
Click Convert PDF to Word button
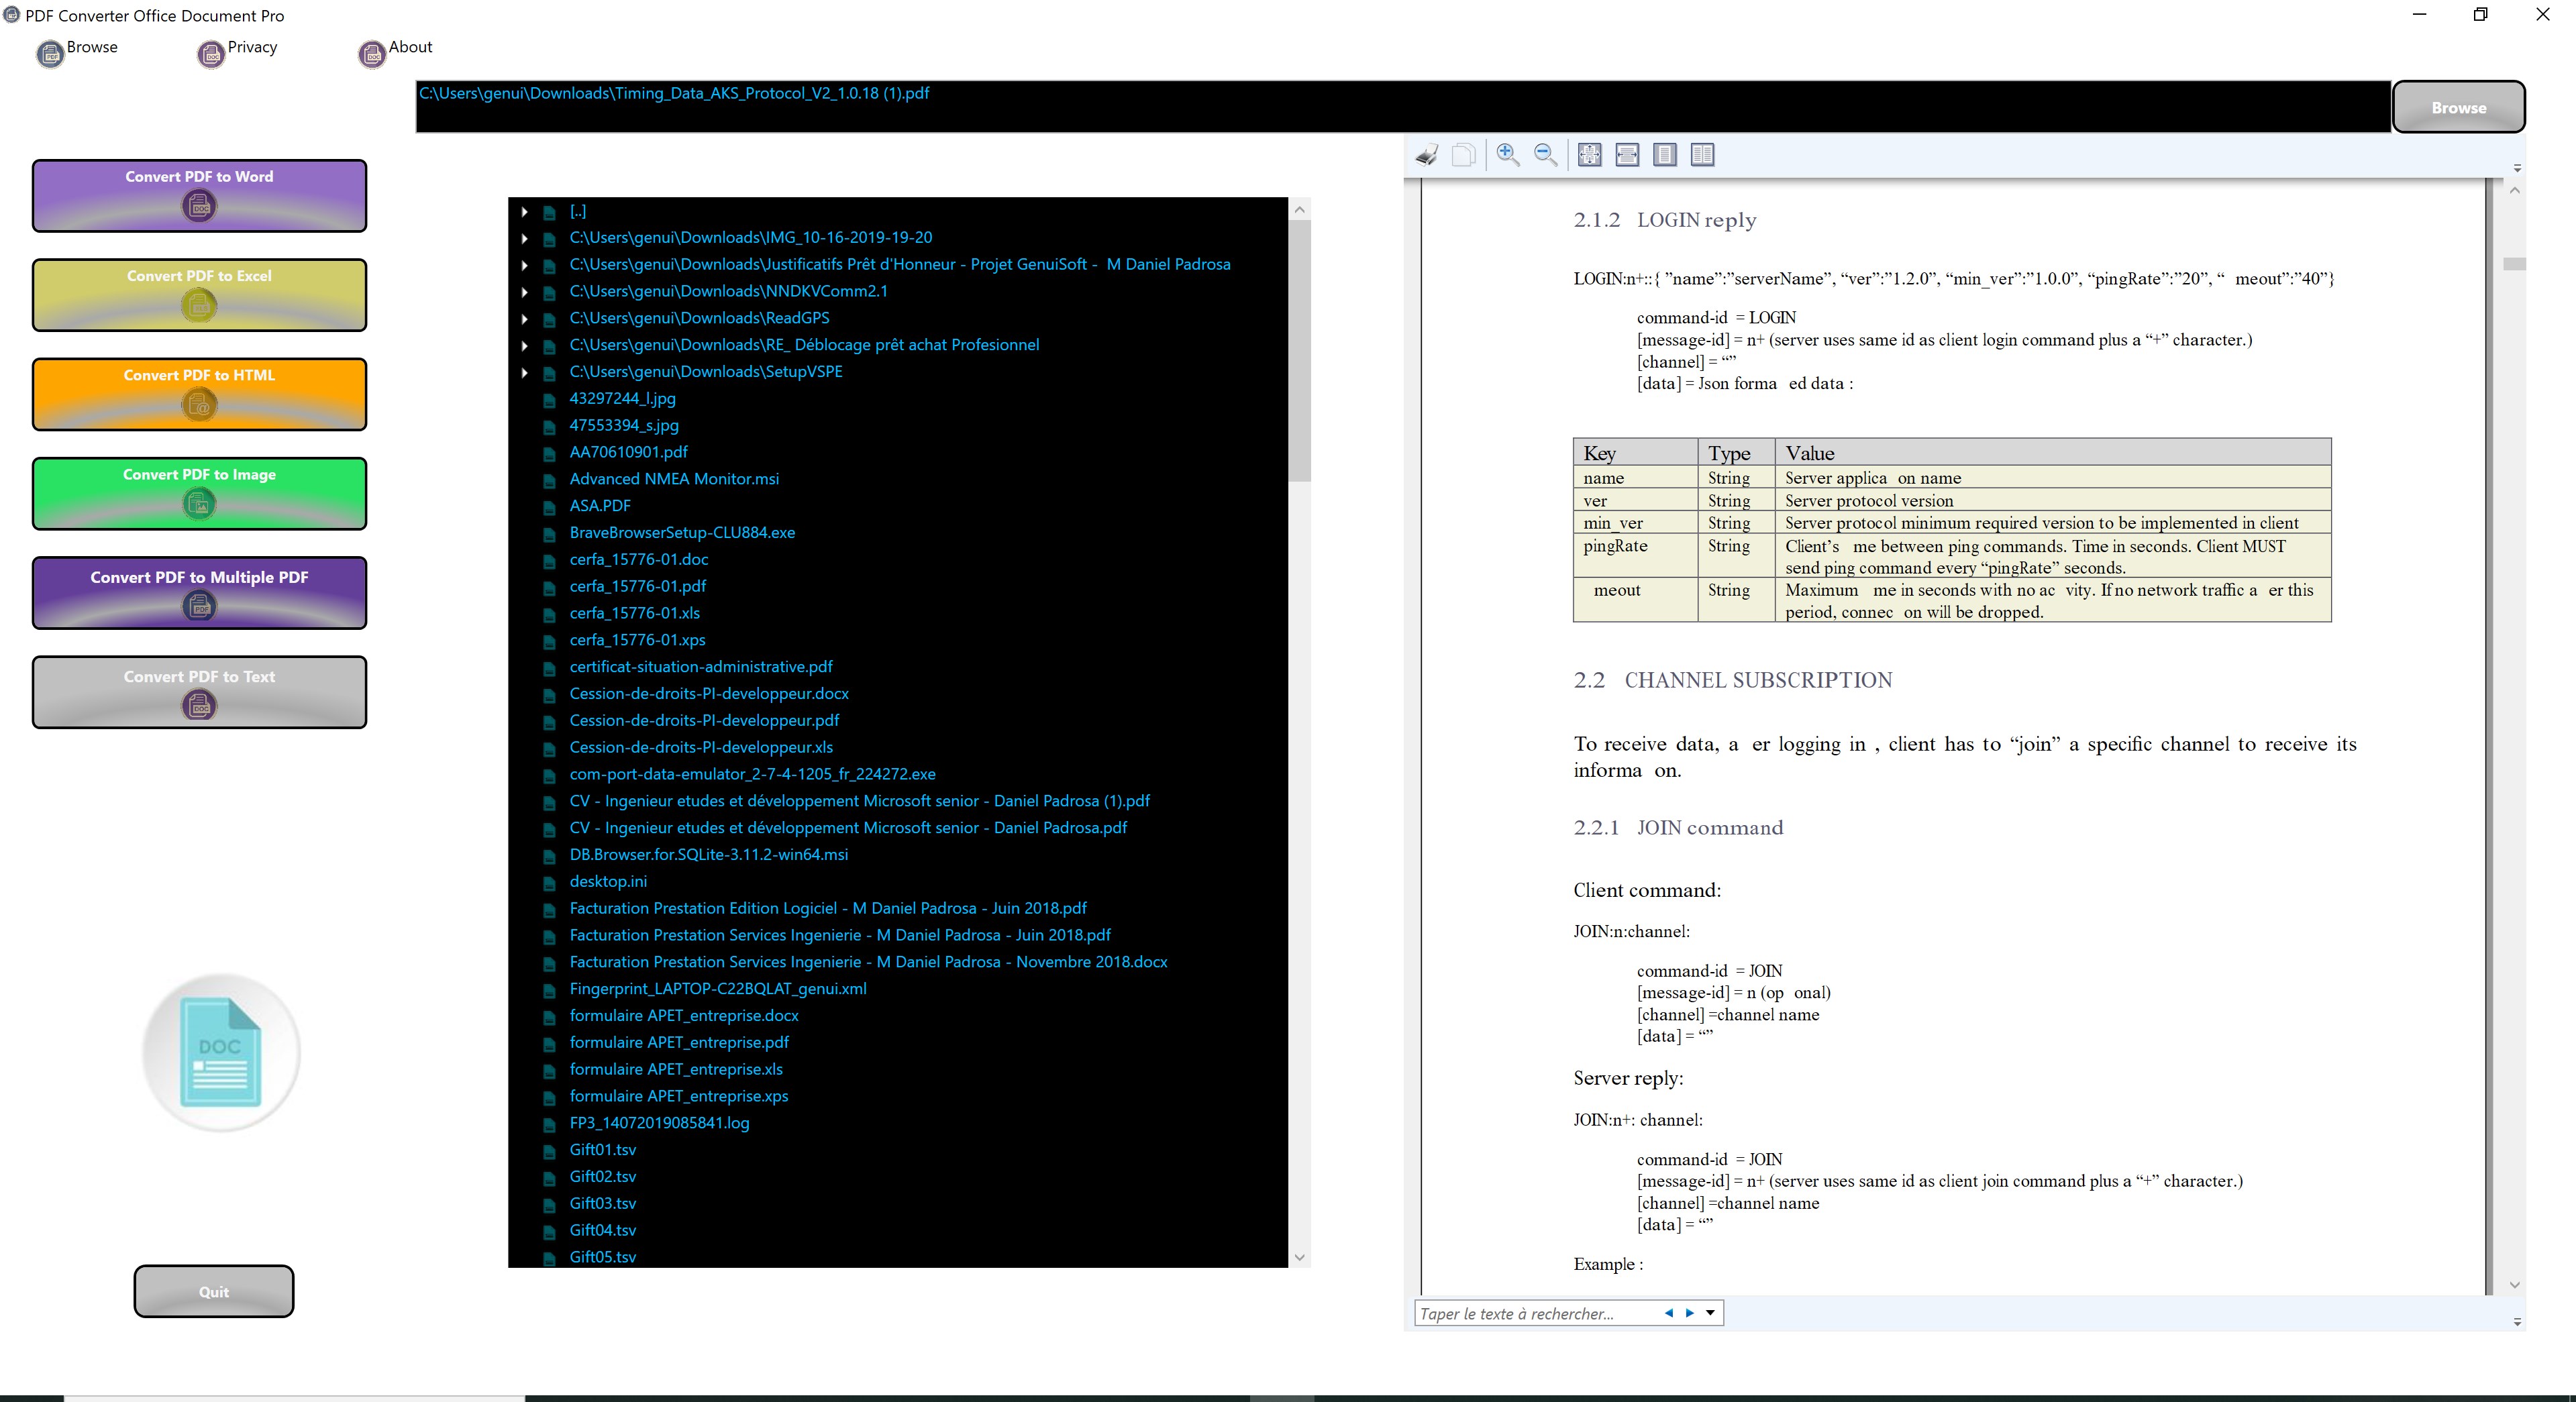click(199, 195)
